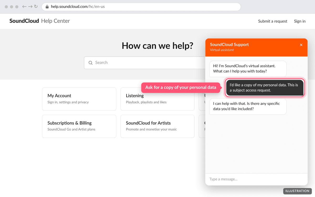Viewport: 315px width, 197px height.
Task: Click the browser forward arrow
Action: point(30,7)
